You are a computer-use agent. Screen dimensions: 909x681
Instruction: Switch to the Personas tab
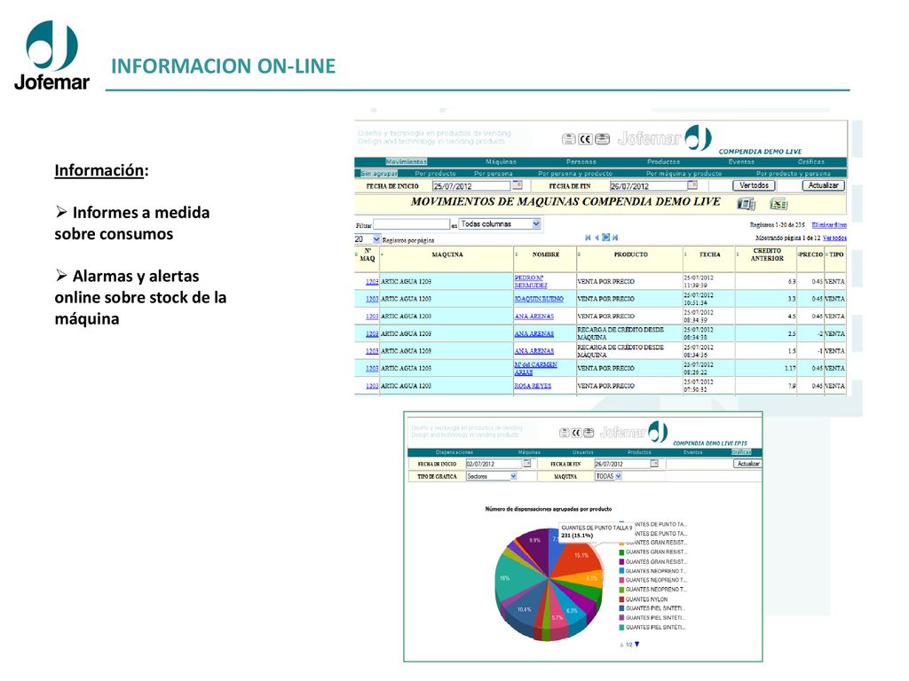(x=581, y=161)
